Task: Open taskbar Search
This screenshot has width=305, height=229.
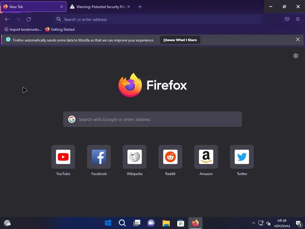Action: pos(122,223)
